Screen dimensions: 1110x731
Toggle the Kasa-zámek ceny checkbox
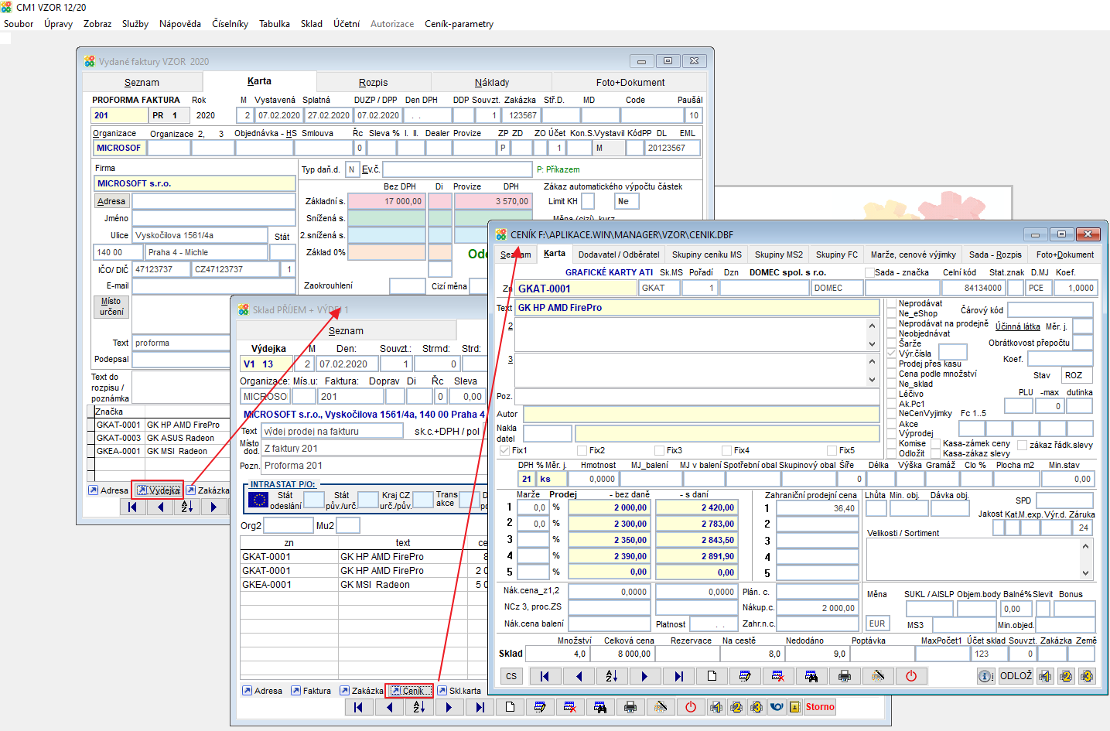tap(935, 444)
